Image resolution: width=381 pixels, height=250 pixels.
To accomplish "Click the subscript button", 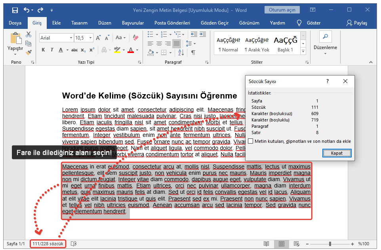I will [x=83, y=50].
